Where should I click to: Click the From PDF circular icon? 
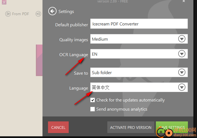pyautogui.click(x=8, y=14)
